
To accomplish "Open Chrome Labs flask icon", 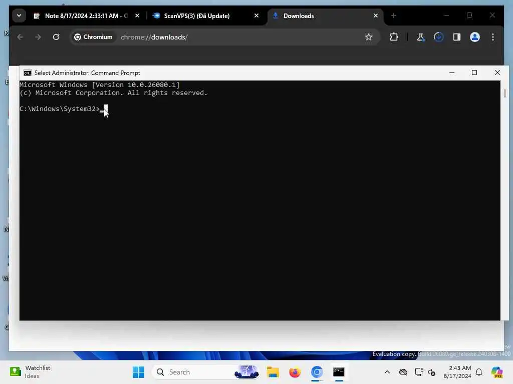I will coord(420,37).
